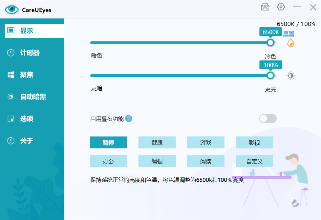Click the color temperature slider handle
This screenshot has width=321, height=220.
(x=270, y=43)
